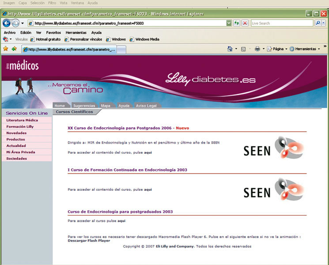Click the Forward navigation arrow

click(15, 23)
